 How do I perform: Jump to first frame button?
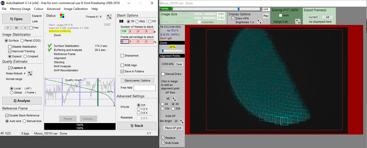click(8, 28)
